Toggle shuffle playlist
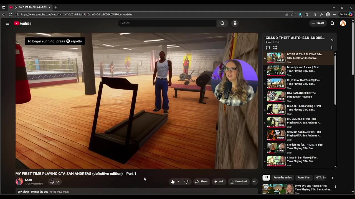Viewport: 355px width, 199px height. pyautogui.click(x=275, y=48)
